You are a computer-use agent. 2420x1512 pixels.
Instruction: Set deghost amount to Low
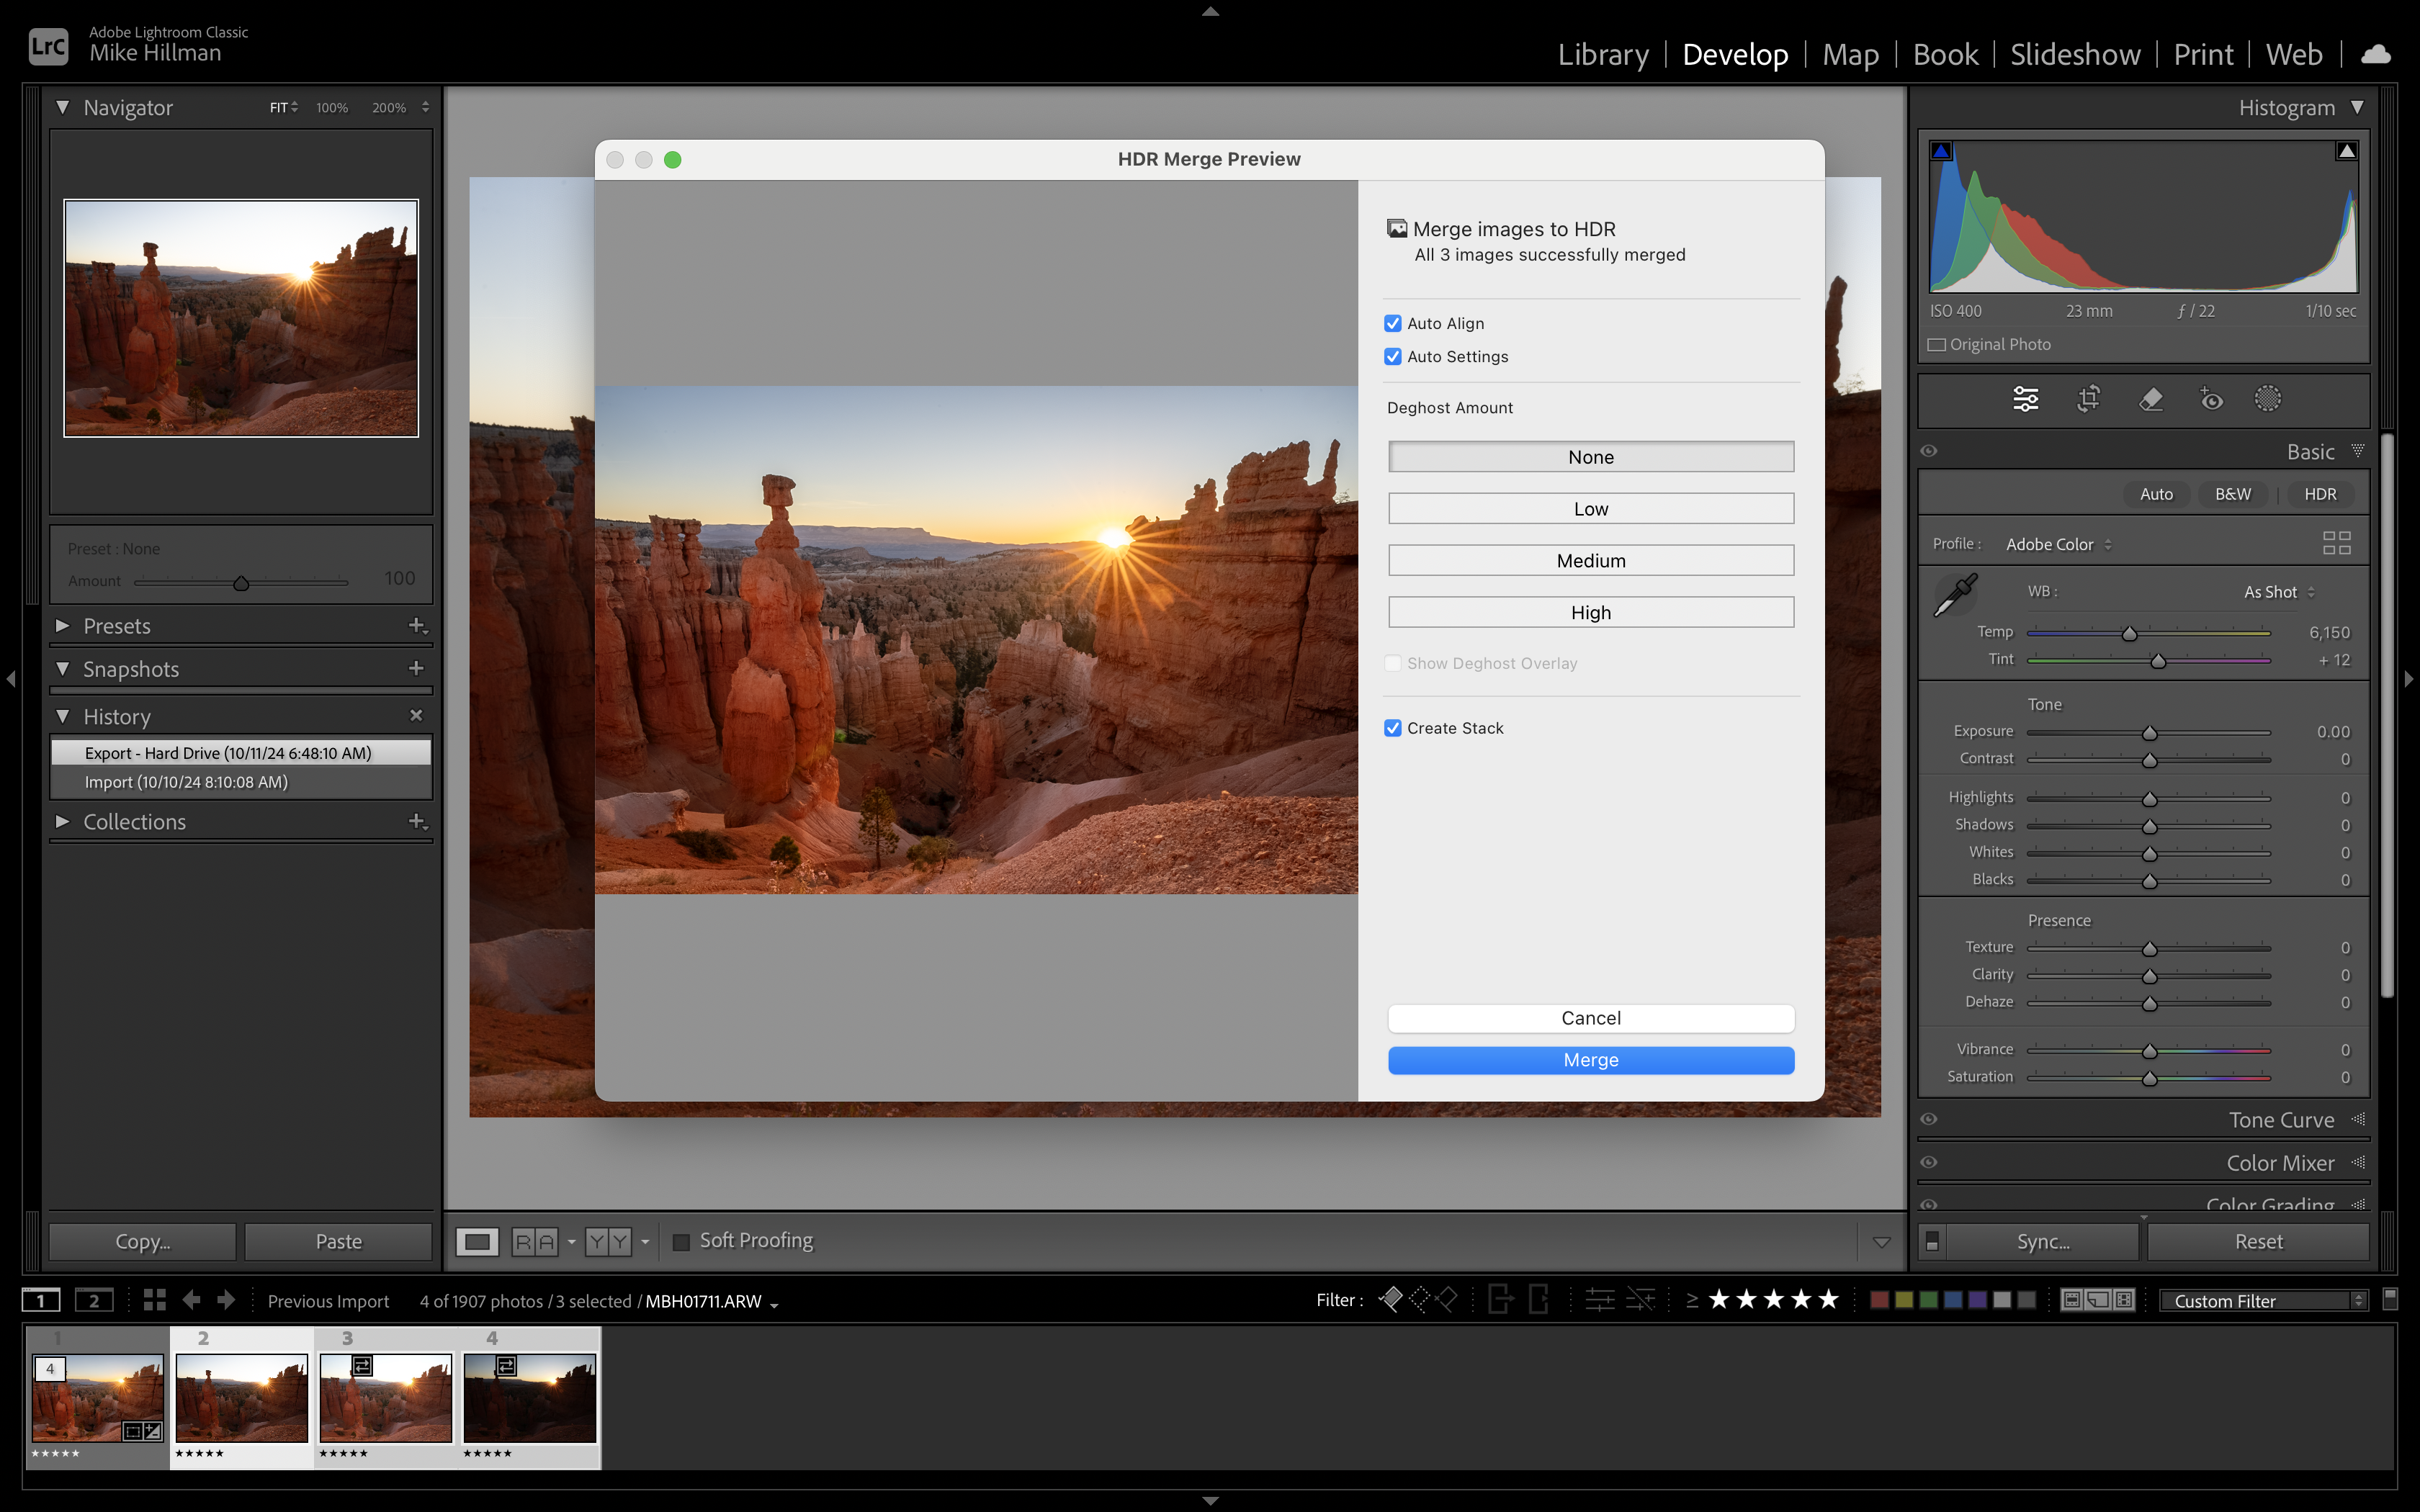click(1590, 508)
